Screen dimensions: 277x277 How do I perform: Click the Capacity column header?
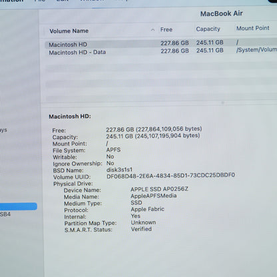pyautogui.click(x=208, y=29)
